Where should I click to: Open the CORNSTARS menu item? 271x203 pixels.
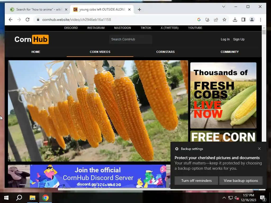tap(165, 52)
